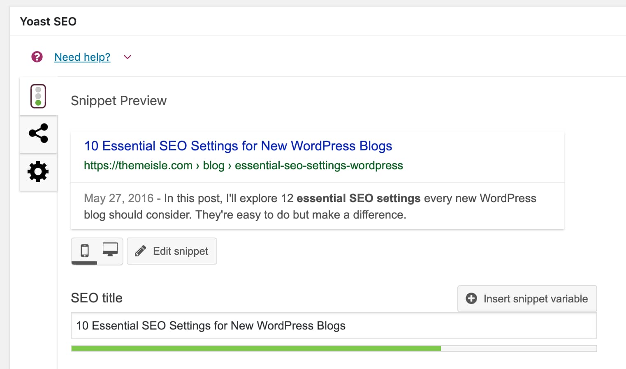Focus the SEO title text field
The width and height of the screenshot is (626, 369).
coord(333,325)
